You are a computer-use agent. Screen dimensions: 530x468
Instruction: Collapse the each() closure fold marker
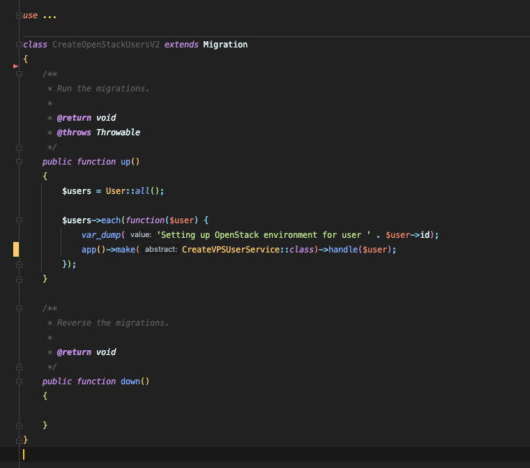tap(19, 220)
